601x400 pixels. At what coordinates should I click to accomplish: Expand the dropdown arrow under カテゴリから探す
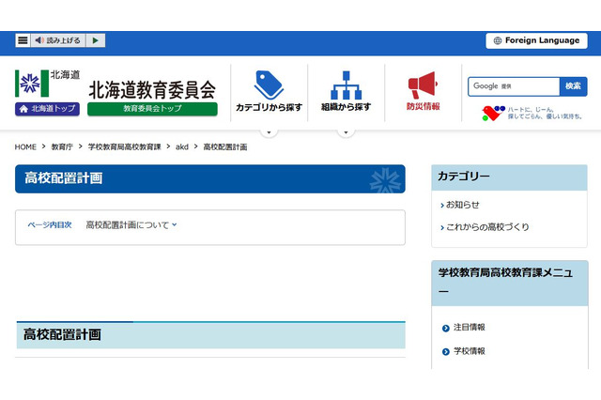269,132
